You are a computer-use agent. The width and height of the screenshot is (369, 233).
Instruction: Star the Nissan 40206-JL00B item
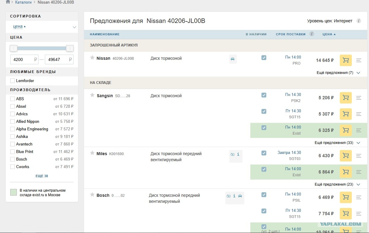pyautogui.click(x=92, y=58)
